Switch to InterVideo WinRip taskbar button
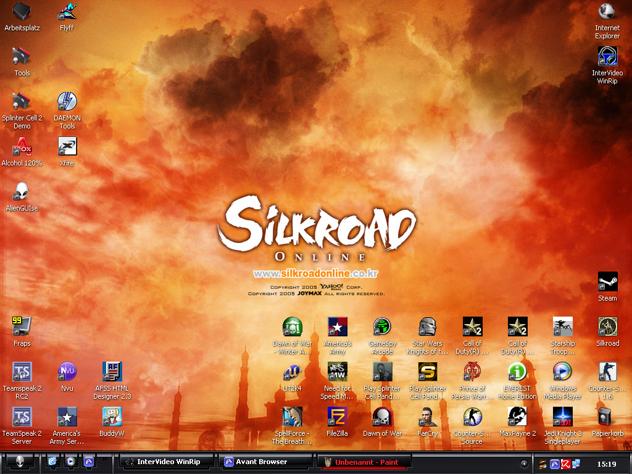Screen dimensions: 632x474 [168, 462]
